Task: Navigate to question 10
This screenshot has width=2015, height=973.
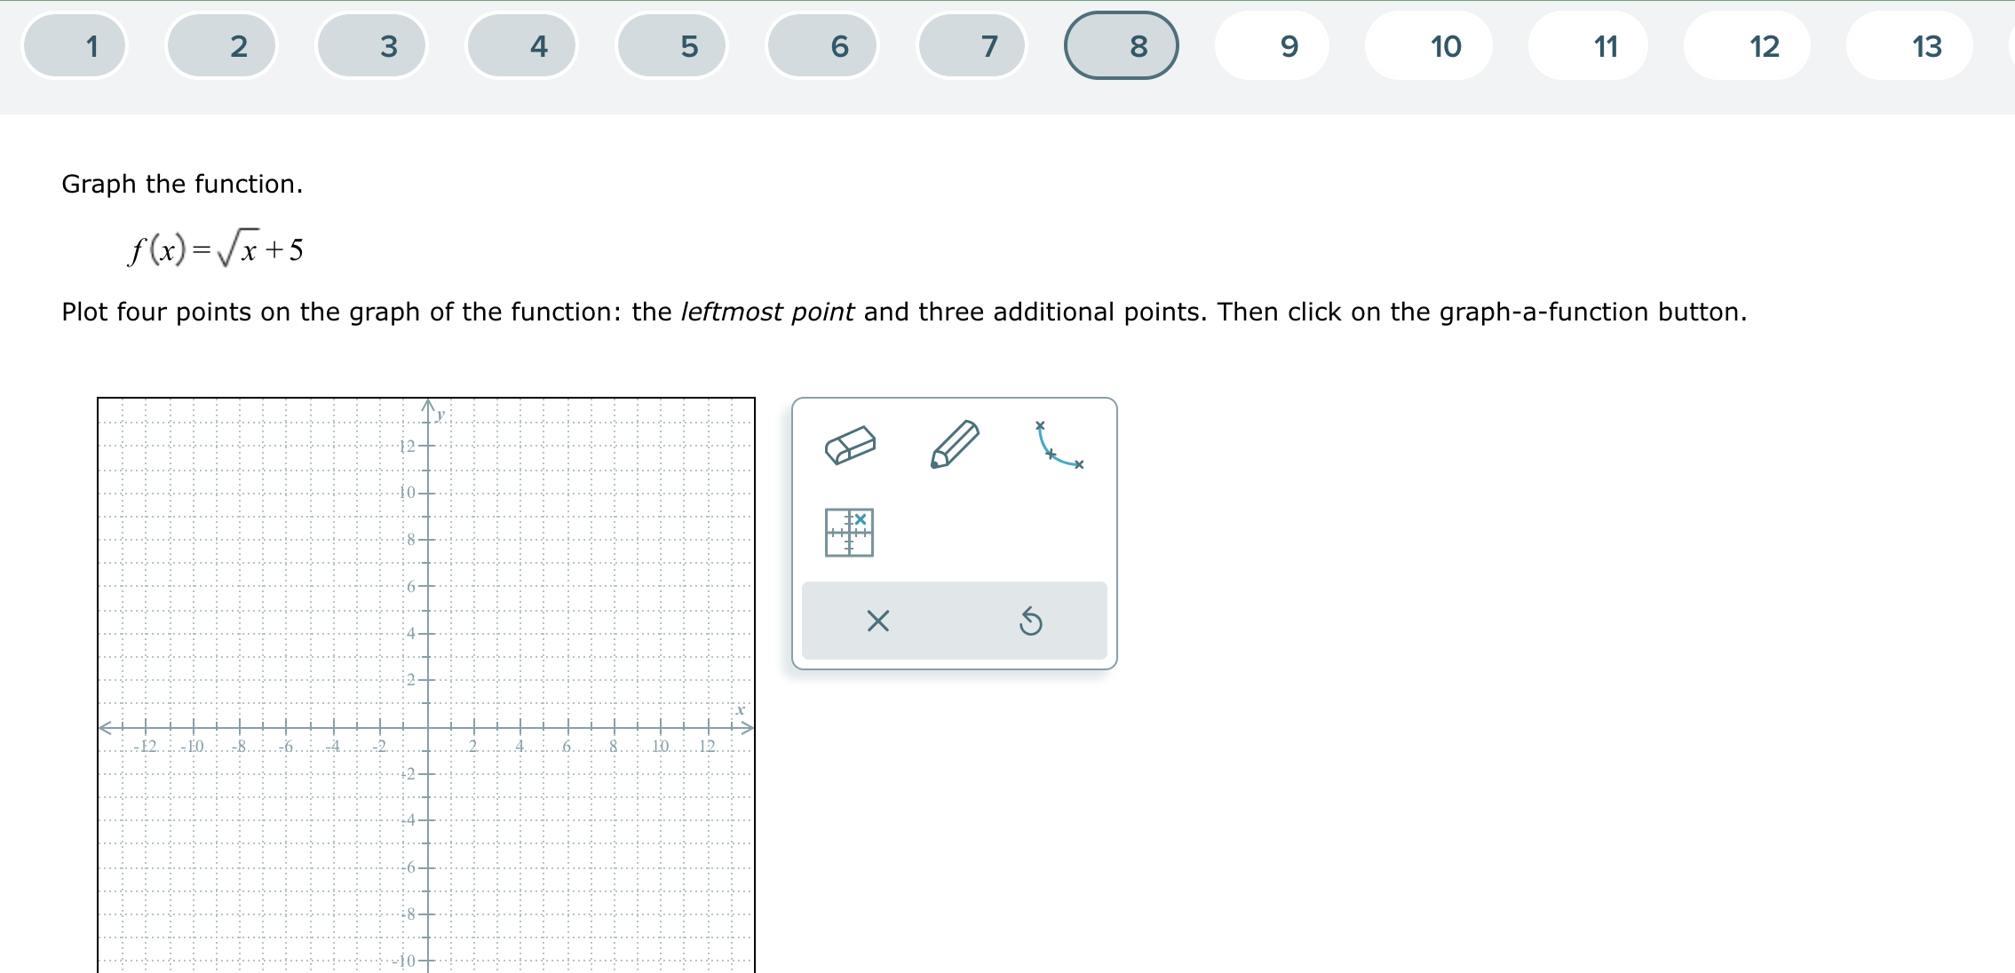Action: click(1443, 45)
